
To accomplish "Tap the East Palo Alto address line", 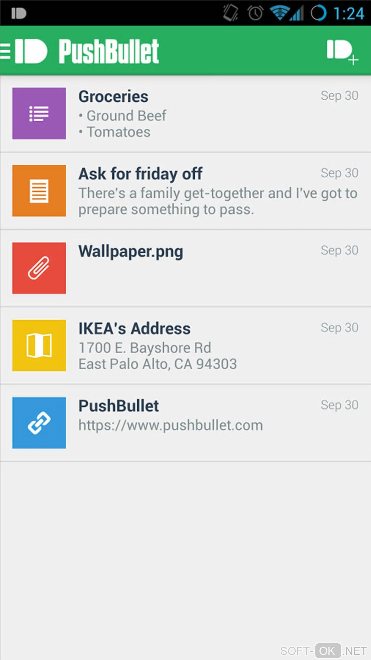I will pos(157,364).
